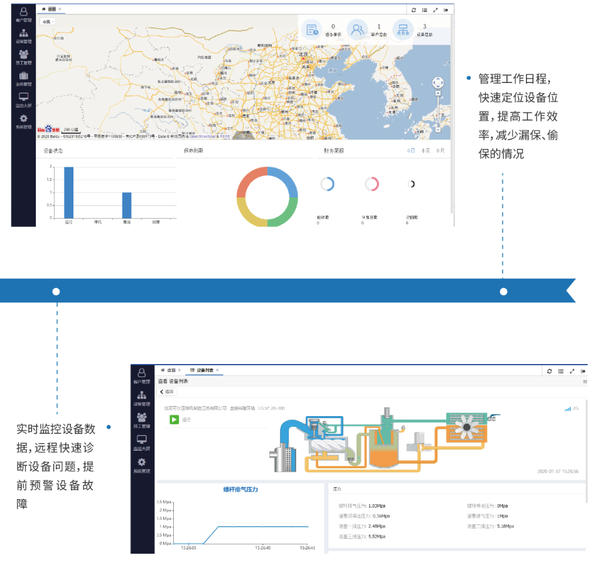600x567 pixels.
Task: Click the map zoom-in plus button
Action: [438, 93]
